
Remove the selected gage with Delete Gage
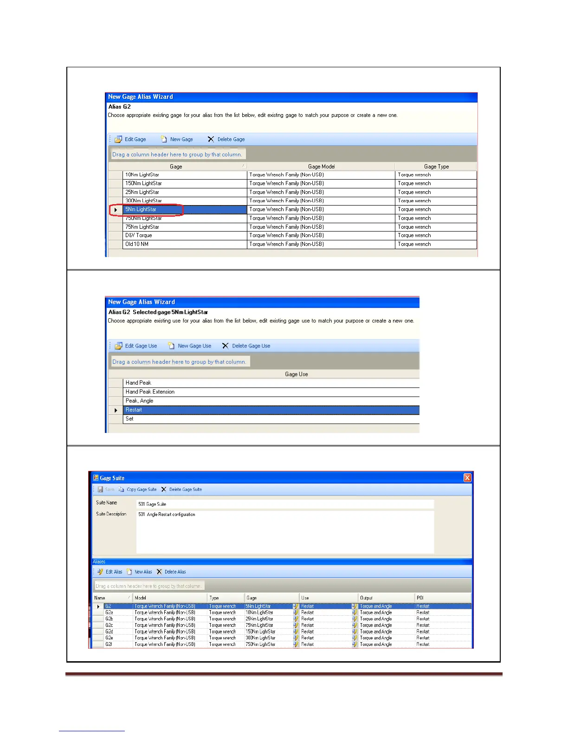click(x=226, y=139)
